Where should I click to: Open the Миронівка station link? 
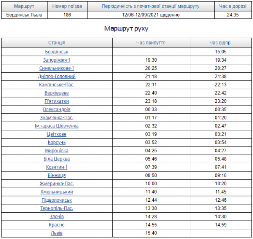(x=57, y=151)
